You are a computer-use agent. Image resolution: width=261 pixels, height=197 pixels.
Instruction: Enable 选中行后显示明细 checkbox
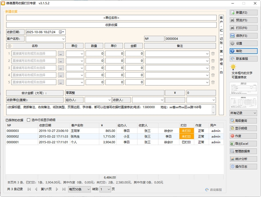pos(29,120)
